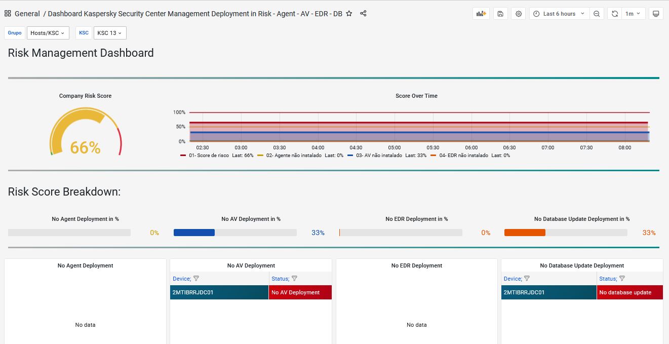The width and height of the screenshot is (669, 344).
Task: Sort by Status in No AV Deployment table
Action: (x=280, y=279)
